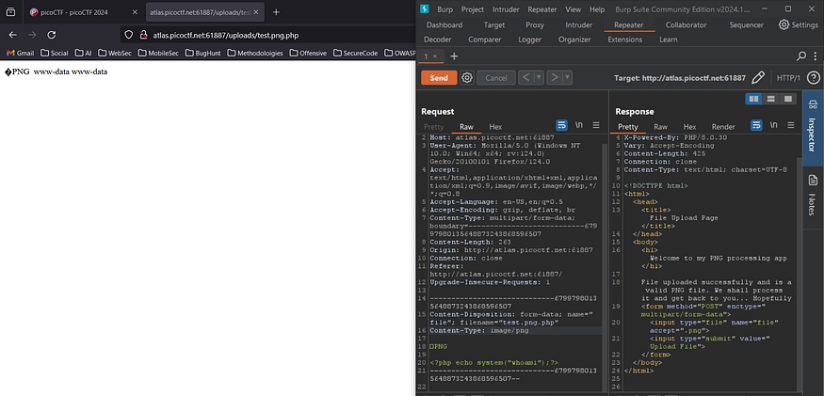
Task: Open Burp Settings gear at top right
Action: point(798,24)
